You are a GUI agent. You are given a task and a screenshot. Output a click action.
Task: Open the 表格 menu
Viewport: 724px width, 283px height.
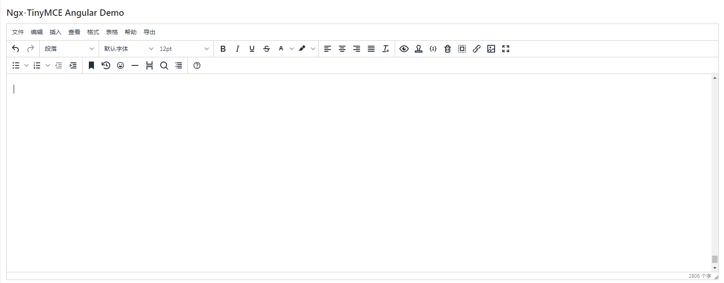112,32
